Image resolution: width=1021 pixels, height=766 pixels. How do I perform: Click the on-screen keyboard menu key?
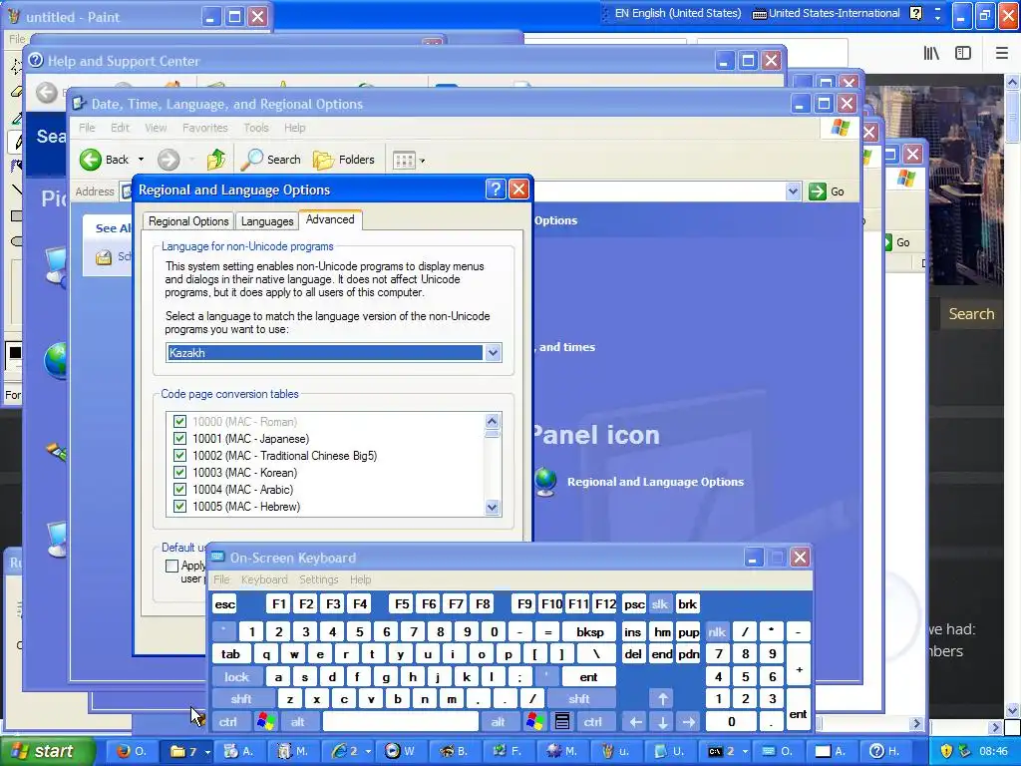coord(562,722)
